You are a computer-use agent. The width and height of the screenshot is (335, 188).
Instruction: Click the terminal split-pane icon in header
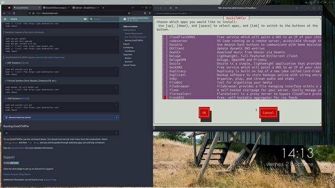pos(176,8)
